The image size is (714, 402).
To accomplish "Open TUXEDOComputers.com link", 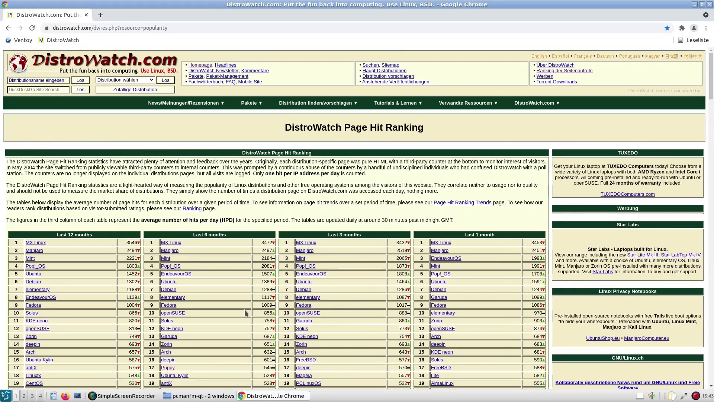I will [627, 194].
